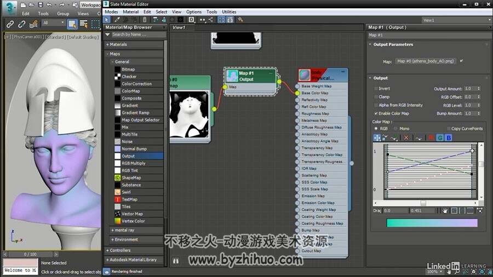The height and width of the screenshot is (277, 493).
Task: Click the Save File floppy icon
Action: click(x=41, y=5)
